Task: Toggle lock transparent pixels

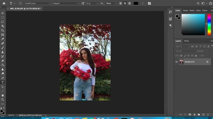Action: (x=181, y=56)
